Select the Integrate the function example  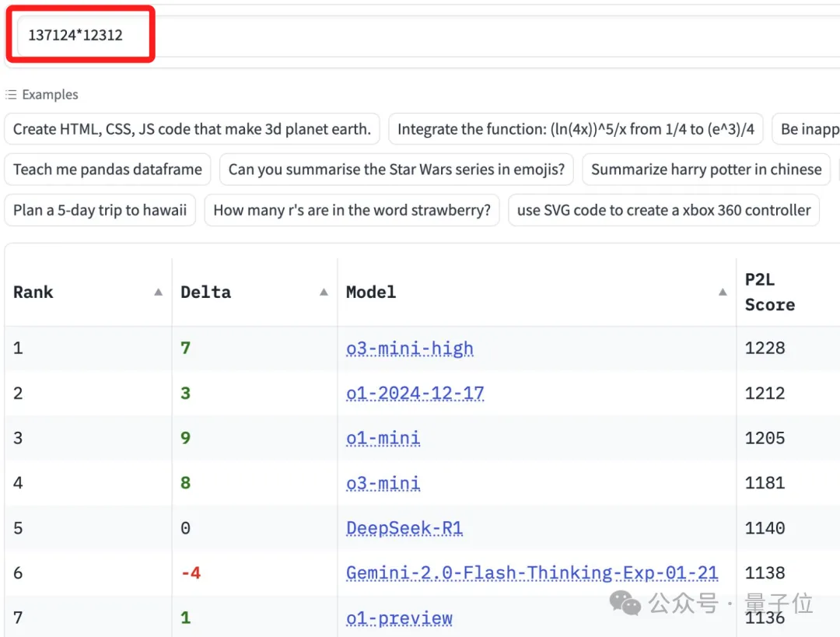576,129
